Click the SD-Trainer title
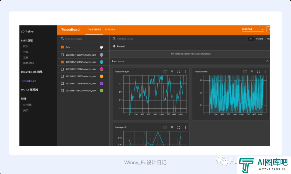Screen dimensions: 291x174 (27, 32)
